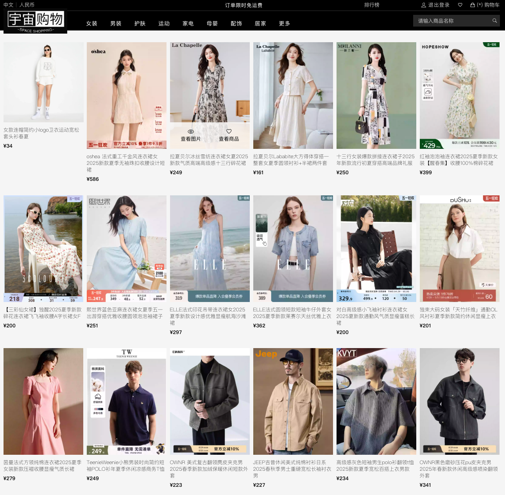Select the 女装 category
505x495 pixels.
91,23
